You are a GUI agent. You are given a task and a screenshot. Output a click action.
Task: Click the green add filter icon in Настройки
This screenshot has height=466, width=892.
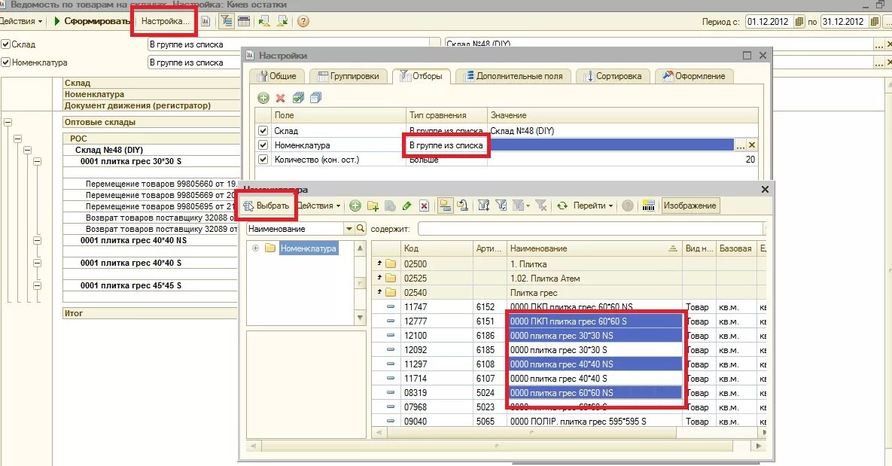(x=263, y=98)
